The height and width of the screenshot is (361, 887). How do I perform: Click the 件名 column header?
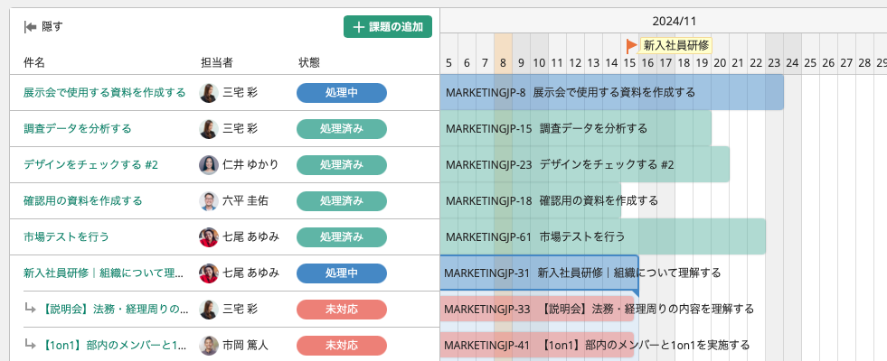[34, 62]
